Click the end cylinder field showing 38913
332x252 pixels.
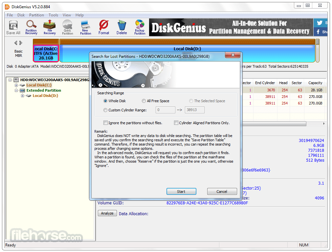pos(195,110)
